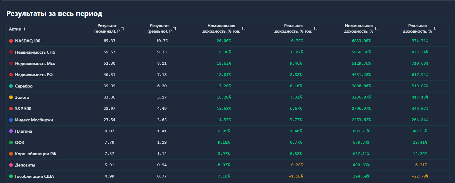Sort by Результат (реально) arrows icon
Viewport: 455px width, 183px height.
click(175, 28)
